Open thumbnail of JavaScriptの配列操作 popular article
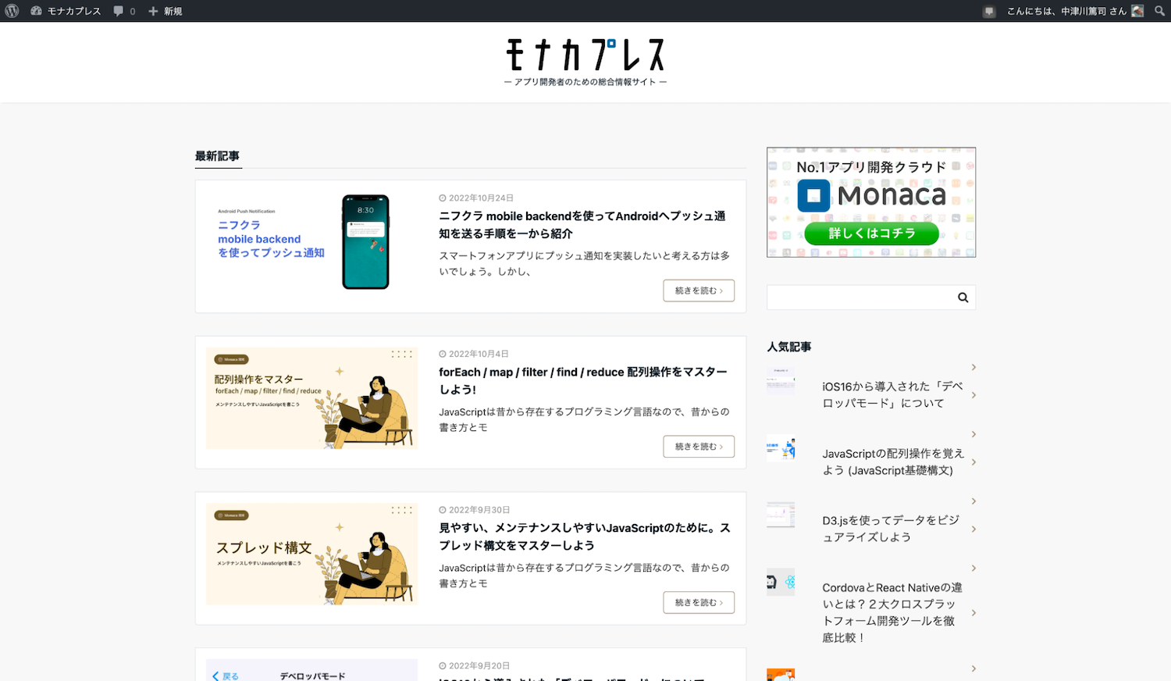This screenshot has height=681, width=1171. tap(781, 447)
